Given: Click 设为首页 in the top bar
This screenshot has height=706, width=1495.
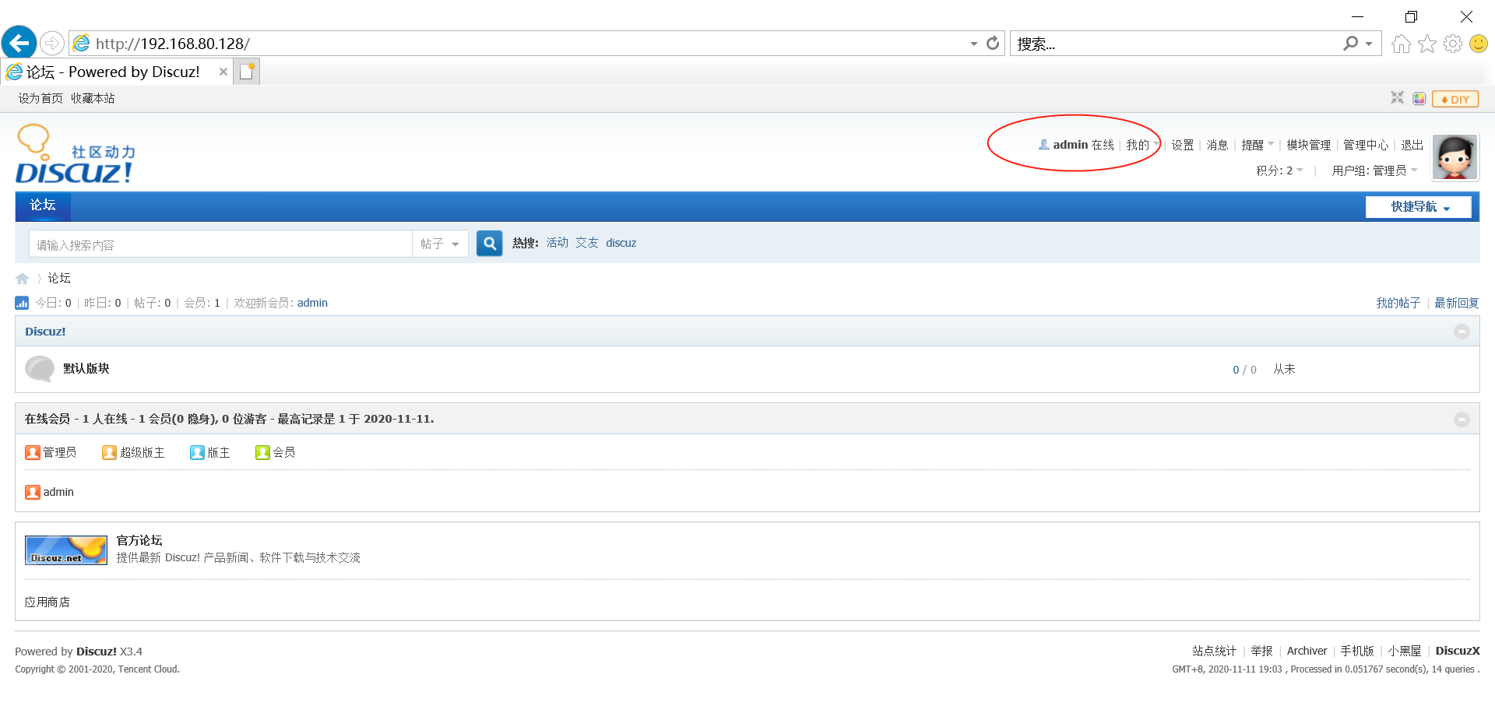Looking at the screenshot, I should (40, 98).
